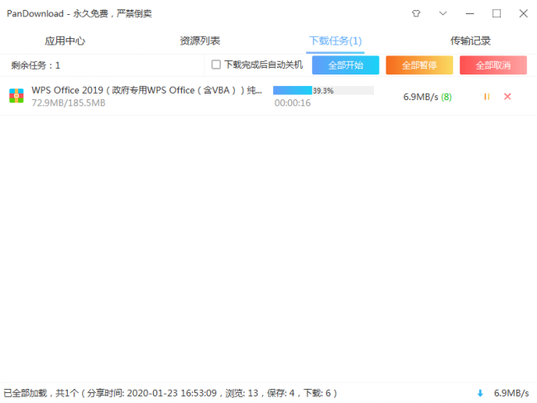Open the skin theme shirt icon

(x=415, y=13)
